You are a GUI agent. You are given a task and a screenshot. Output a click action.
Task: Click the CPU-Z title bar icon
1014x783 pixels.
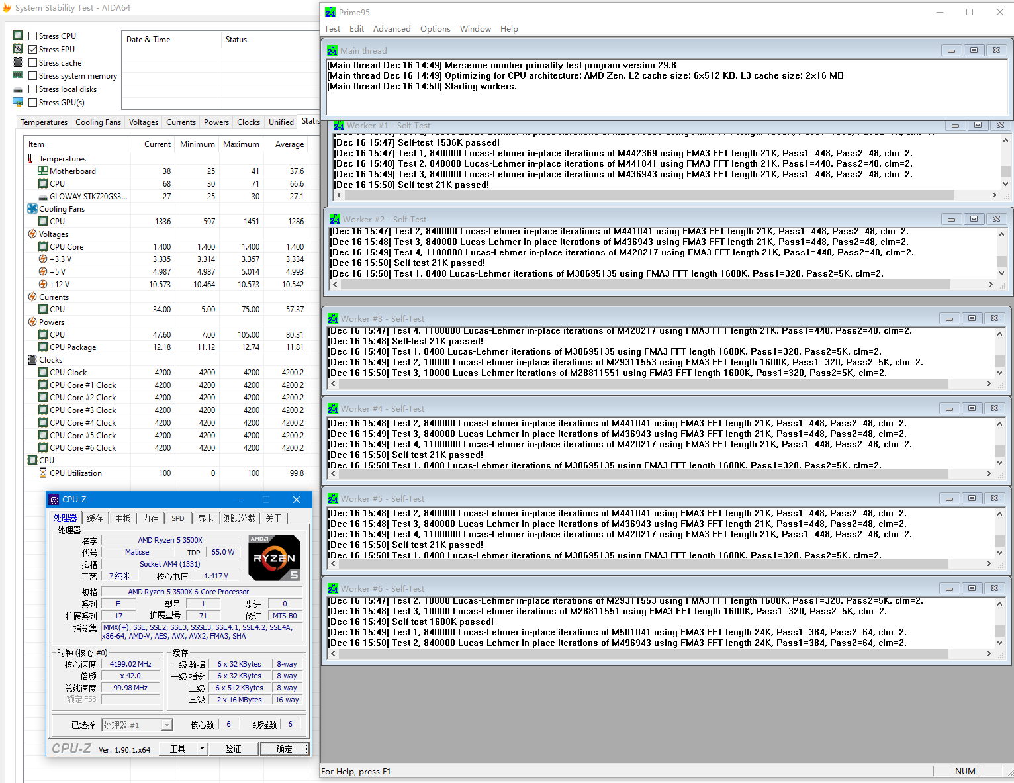point(54,500)
